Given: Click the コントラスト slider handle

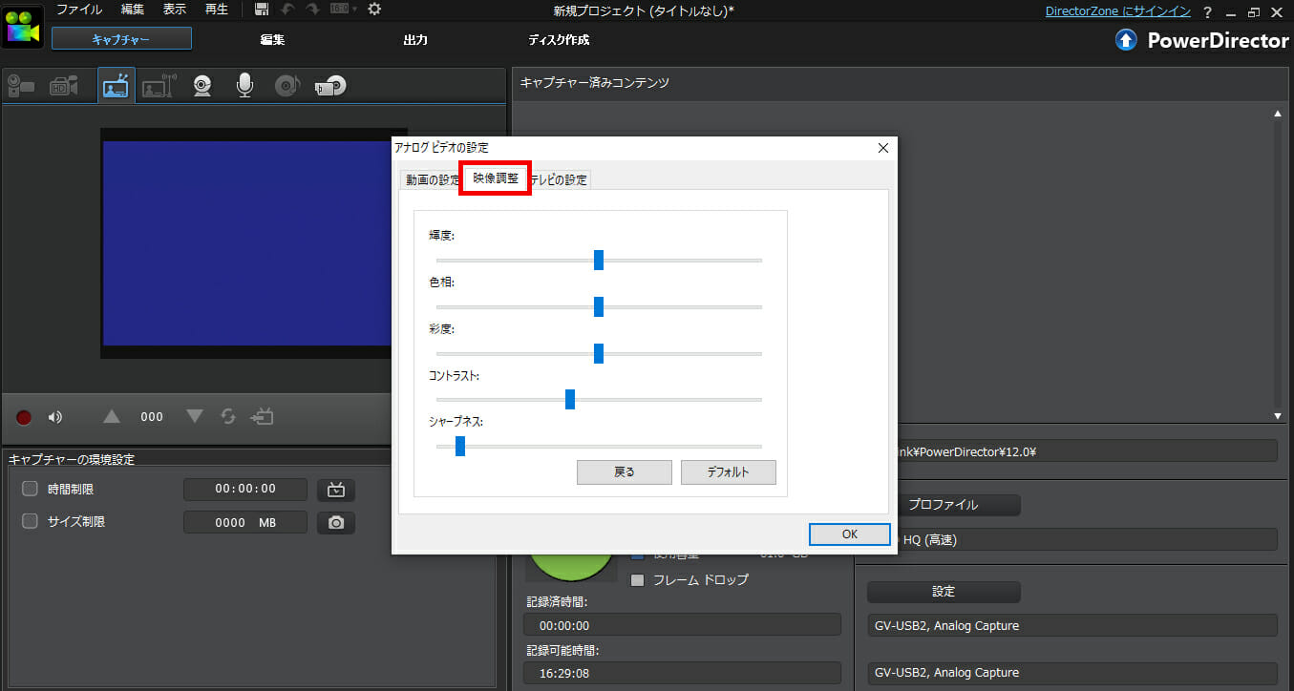Looking at the screenshot, I should 570,399.
